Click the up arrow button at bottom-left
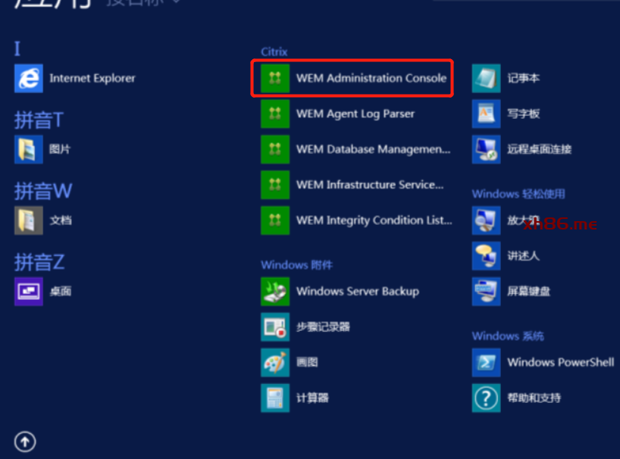This screenshot has height=459, width=620. click(x=25, y=441)
